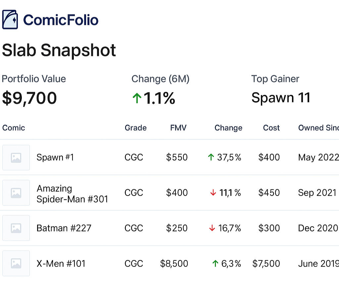Toggle sorting on the Change column header
The width and height of the screenshot is (339, 290).
click(x=228, y=128)
